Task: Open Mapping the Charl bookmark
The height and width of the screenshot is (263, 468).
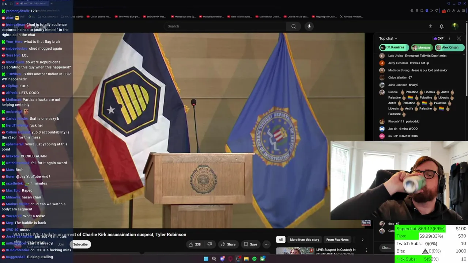Action: click(324, 16)
